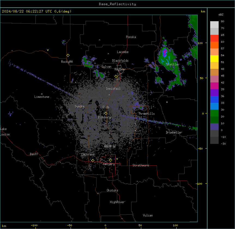Click the yellow 51-54 dBZ legend swatch
Image resolution: width=235 pixels, height=229 pixels.
click(214, 58)
